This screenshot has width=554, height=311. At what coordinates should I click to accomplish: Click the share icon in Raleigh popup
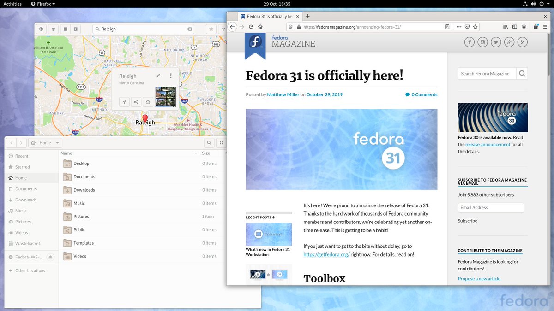tap(136, 102)
